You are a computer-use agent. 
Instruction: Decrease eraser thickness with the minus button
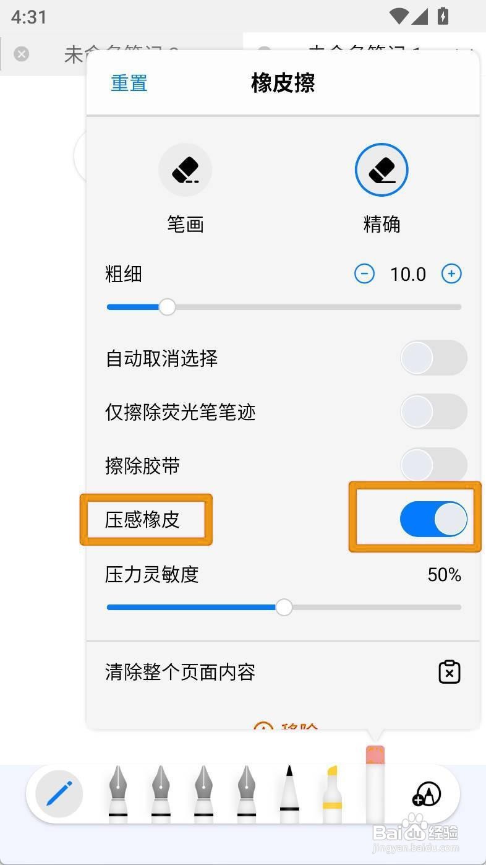[x=364, y=273]
